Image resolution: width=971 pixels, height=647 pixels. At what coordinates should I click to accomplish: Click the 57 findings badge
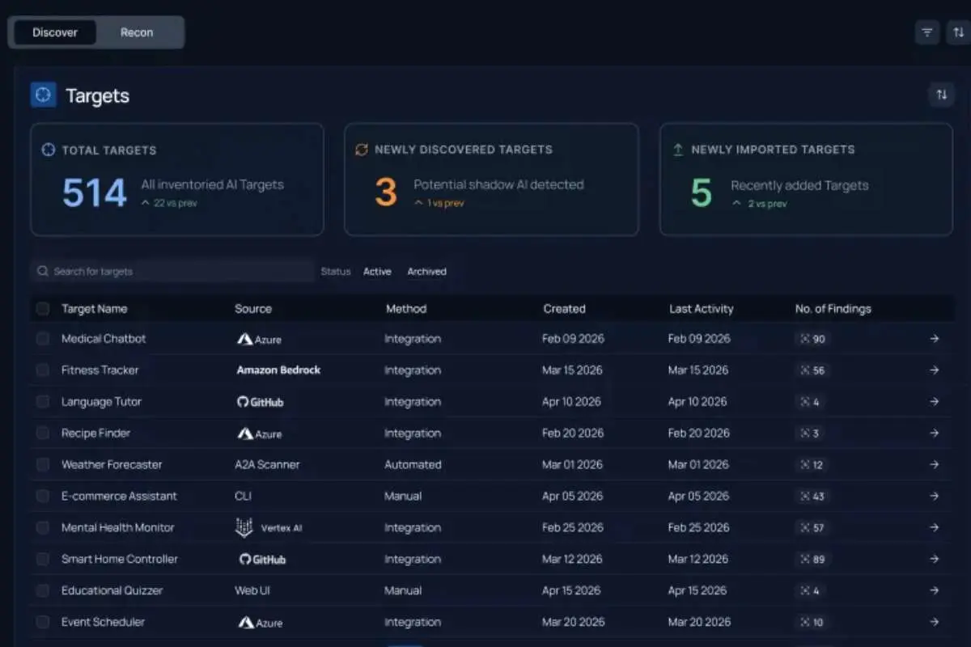tap(812, 528)
